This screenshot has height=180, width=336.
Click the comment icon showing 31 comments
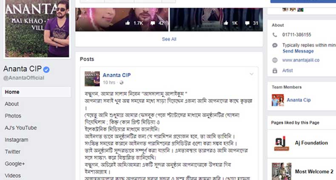tap(247, 23)
